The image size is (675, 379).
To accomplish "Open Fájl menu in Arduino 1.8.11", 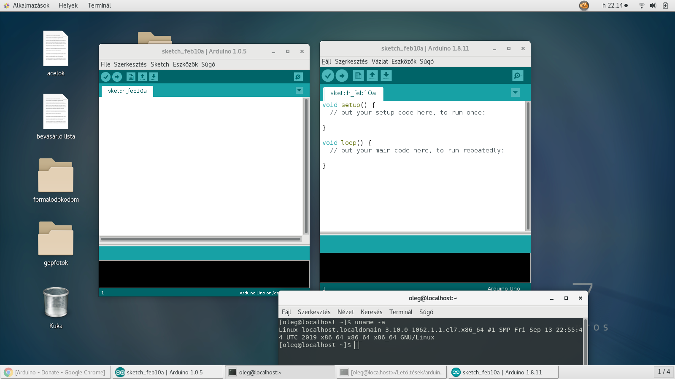I will (327, 61).
